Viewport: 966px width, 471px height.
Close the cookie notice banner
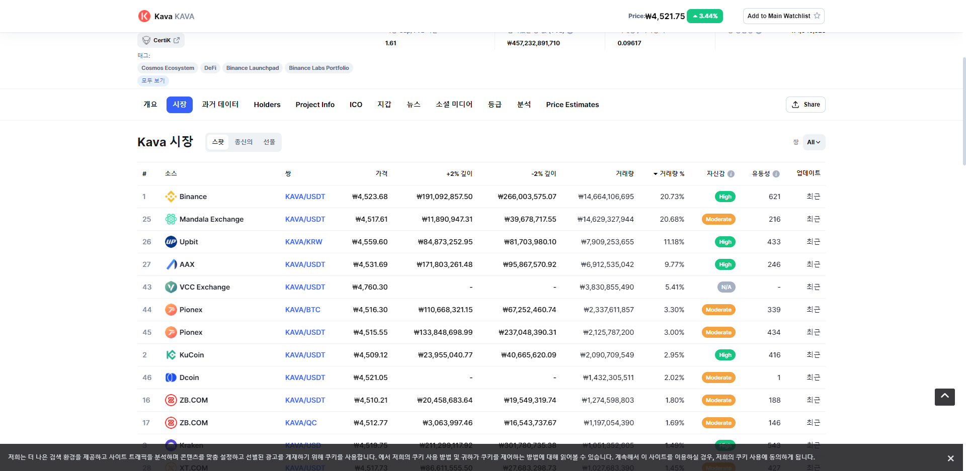(950, 458)
